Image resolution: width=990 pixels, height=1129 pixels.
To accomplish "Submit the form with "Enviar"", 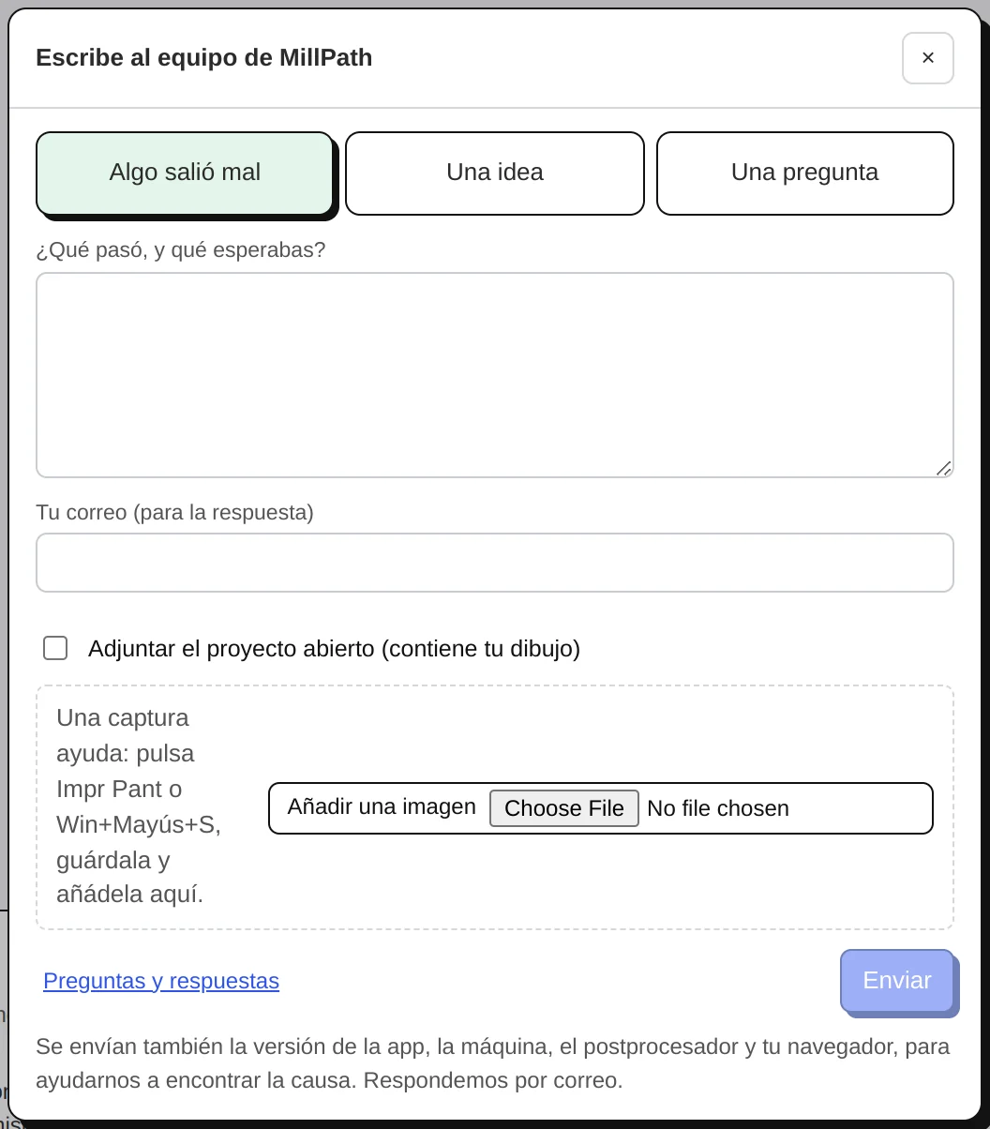I will pyautogui.click(x=897, y=981).
